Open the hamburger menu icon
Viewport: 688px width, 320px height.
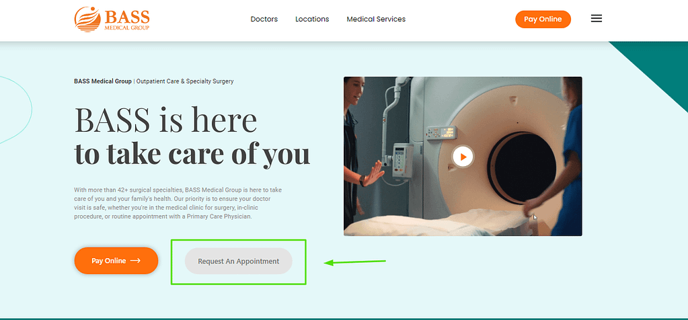click(x=597, y=19)
